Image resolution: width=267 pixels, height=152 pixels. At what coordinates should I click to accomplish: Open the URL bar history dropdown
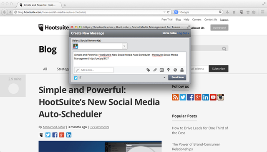pos(164,12)
